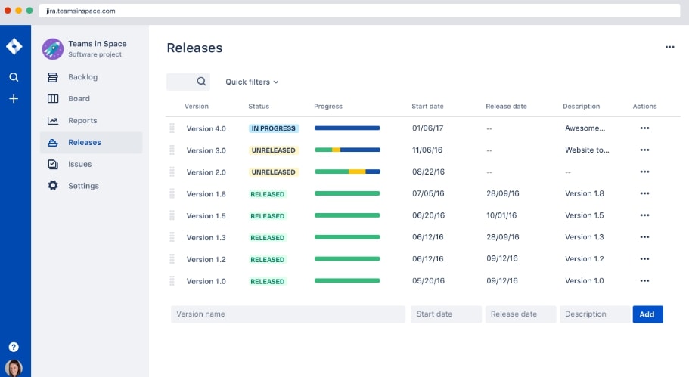Grab the drag handle for Version 2.0
Viewport: 689px width, 377px height.
pyautogui.click(x=172, y=172)
